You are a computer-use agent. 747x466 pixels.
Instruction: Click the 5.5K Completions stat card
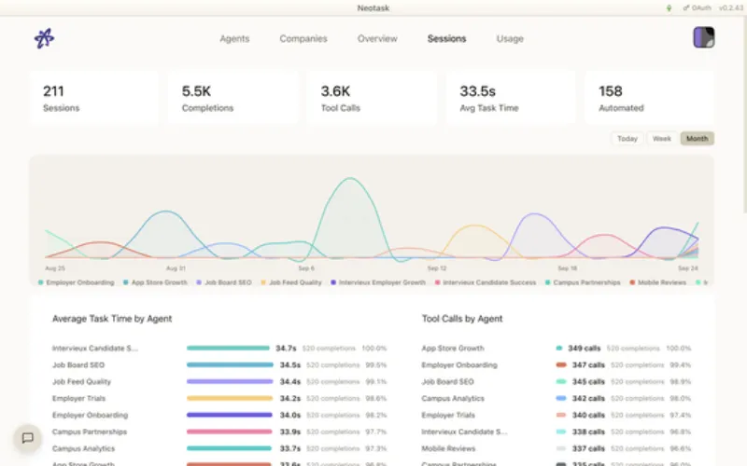point(233,99)
